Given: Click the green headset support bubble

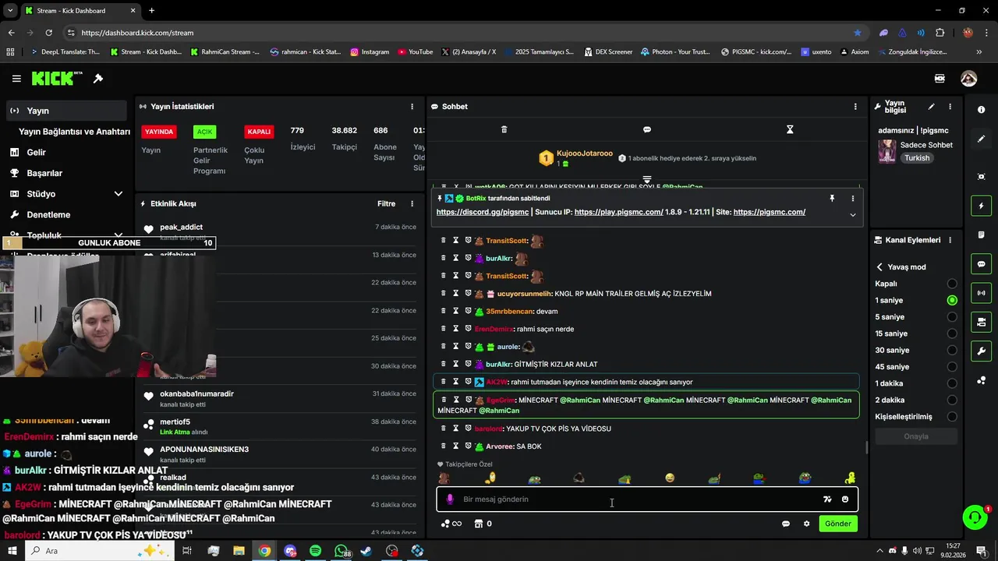Looking at the screenshot, I should point(975,517).
